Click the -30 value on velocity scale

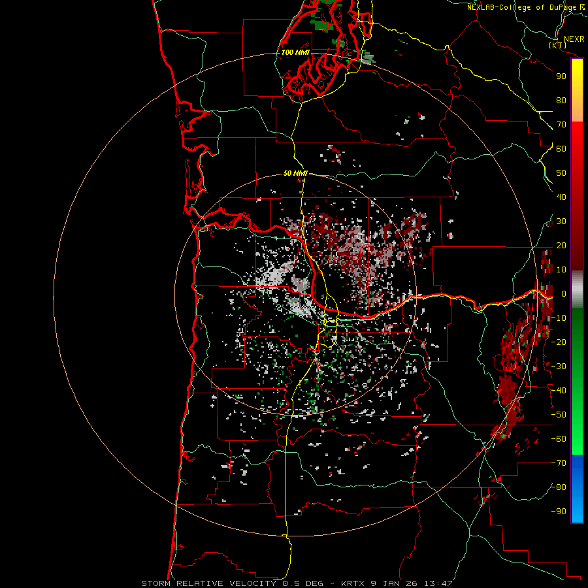(559, 367)
